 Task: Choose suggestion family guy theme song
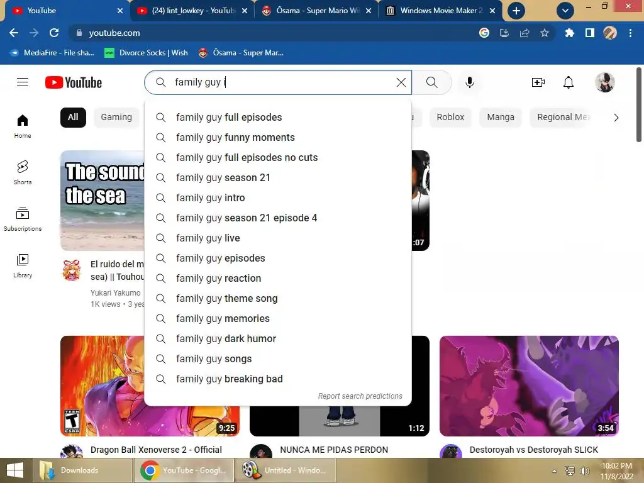pos(278,299)
